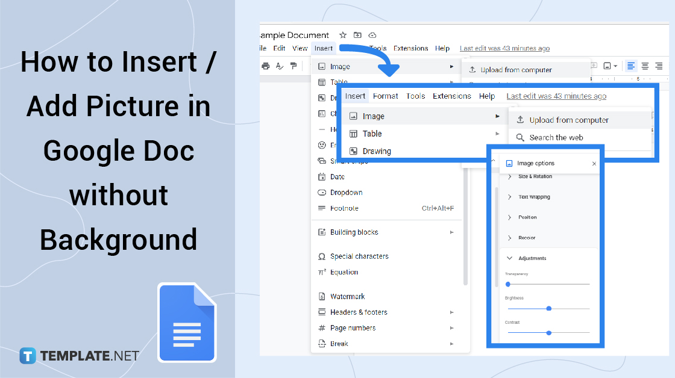This screenshot has width=675, height=378.
Task: Click the pill icon next to Dropdown
Action: [322, 193]
